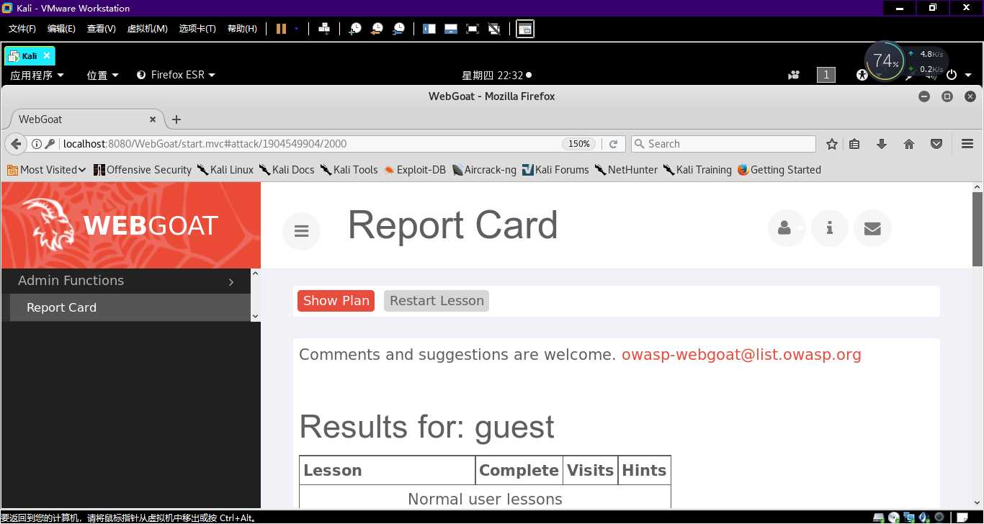
Task: Open a new Firefox tab
Action: pos(176,119)
